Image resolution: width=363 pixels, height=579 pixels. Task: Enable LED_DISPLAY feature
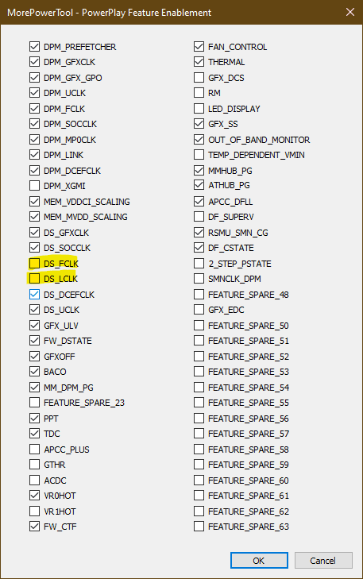point(199,109)
